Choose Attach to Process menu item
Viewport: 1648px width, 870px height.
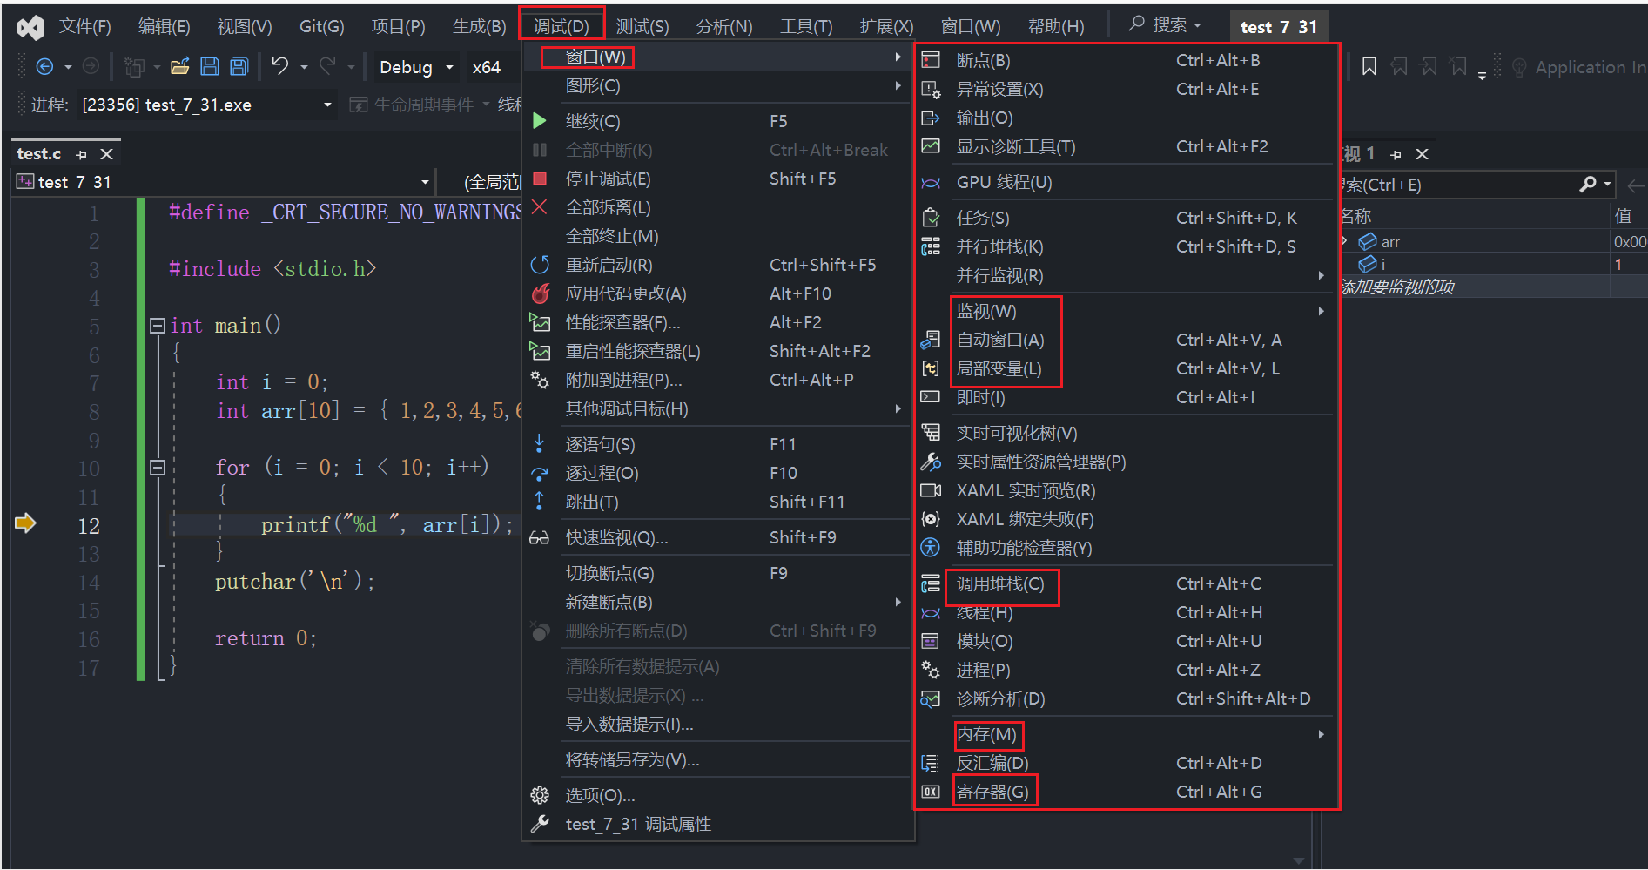tap(719, 380)
